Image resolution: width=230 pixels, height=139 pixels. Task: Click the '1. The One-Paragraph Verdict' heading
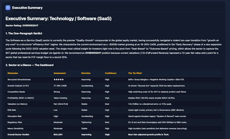24,33
